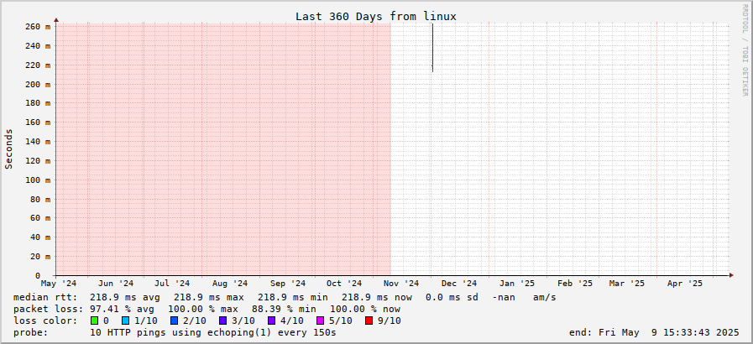Click the green 0 loss color swatch
The width and height of the screenshot is (753, 344).
coord(94,321)
